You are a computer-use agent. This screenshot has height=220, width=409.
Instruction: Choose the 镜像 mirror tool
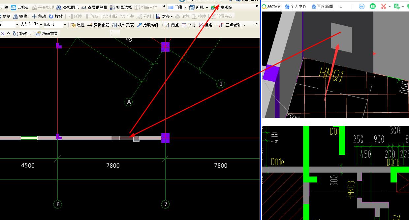tap(20, 16)
